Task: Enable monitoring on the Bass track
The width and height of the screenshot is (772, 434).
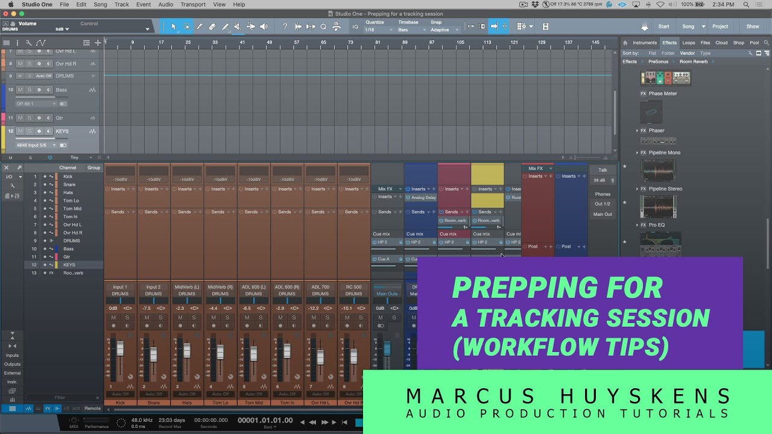Action: tap(49, 90)
